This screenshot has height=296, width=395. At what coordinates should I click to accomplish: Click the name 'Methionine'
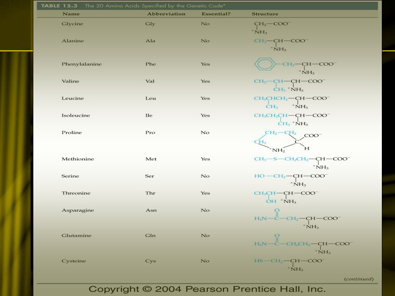[x=78, y=159]
